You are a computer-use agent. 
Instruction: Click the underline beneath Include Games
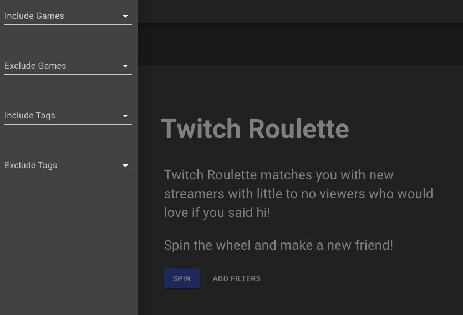[x=68, y=24]
